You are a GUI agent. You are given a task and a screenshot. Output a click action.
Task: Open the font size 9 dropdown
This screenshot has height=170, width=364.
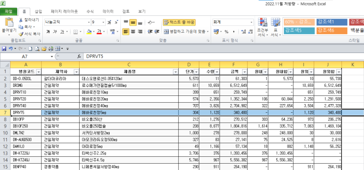[x=104, y=22]
